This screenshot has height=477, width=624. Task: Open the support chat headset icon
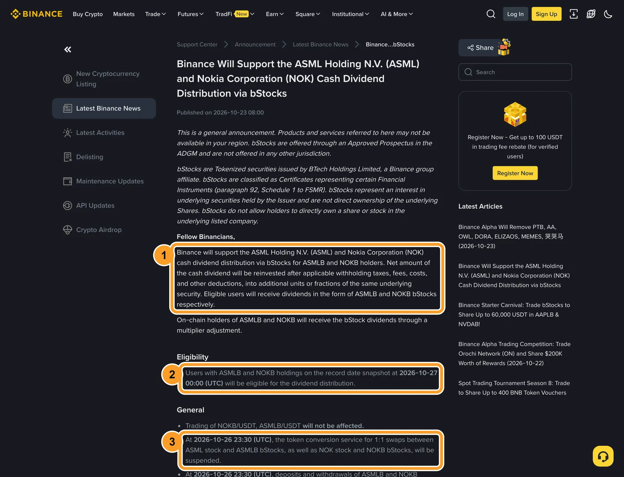coord(603,456)
